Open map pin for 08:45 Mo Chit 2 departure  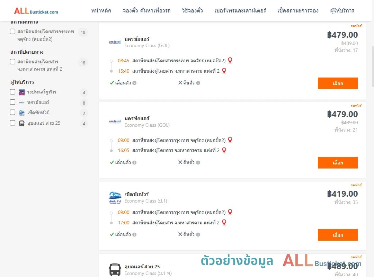[230, 60]
